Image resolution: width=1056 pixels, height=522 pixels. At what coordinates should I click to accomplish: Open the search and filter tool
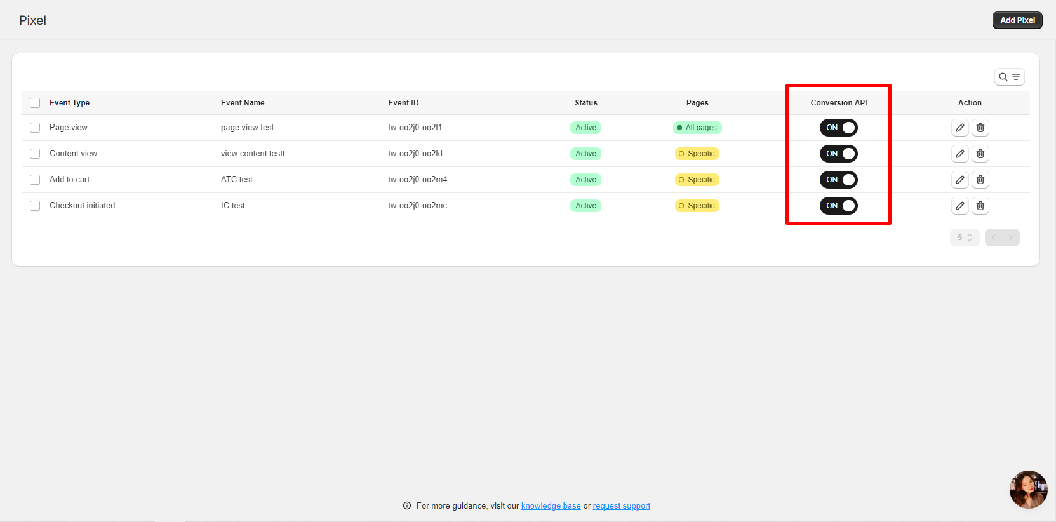1009,77
